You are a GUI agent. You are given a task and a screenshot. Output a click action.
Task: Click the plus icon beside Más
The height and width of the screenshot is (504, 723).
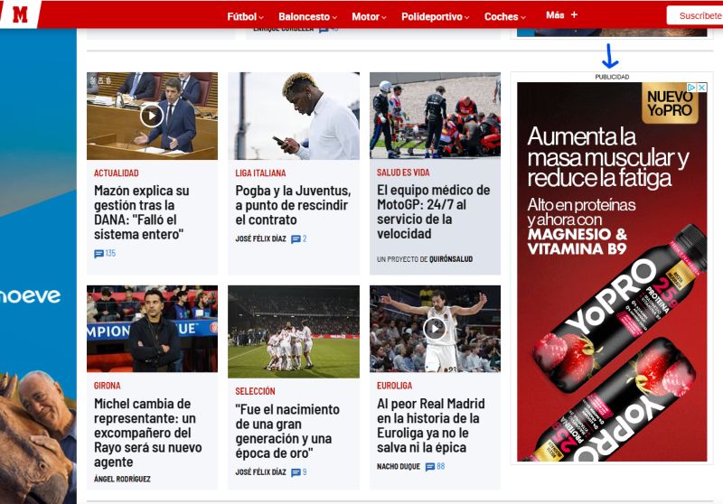point(574,15)
